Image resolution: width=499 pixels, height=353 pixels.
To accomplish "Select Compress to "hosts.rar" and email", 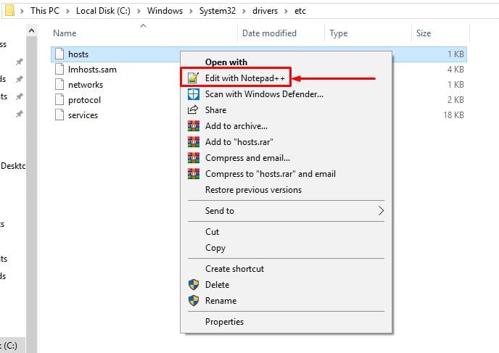I will click(x=286, y=174).
